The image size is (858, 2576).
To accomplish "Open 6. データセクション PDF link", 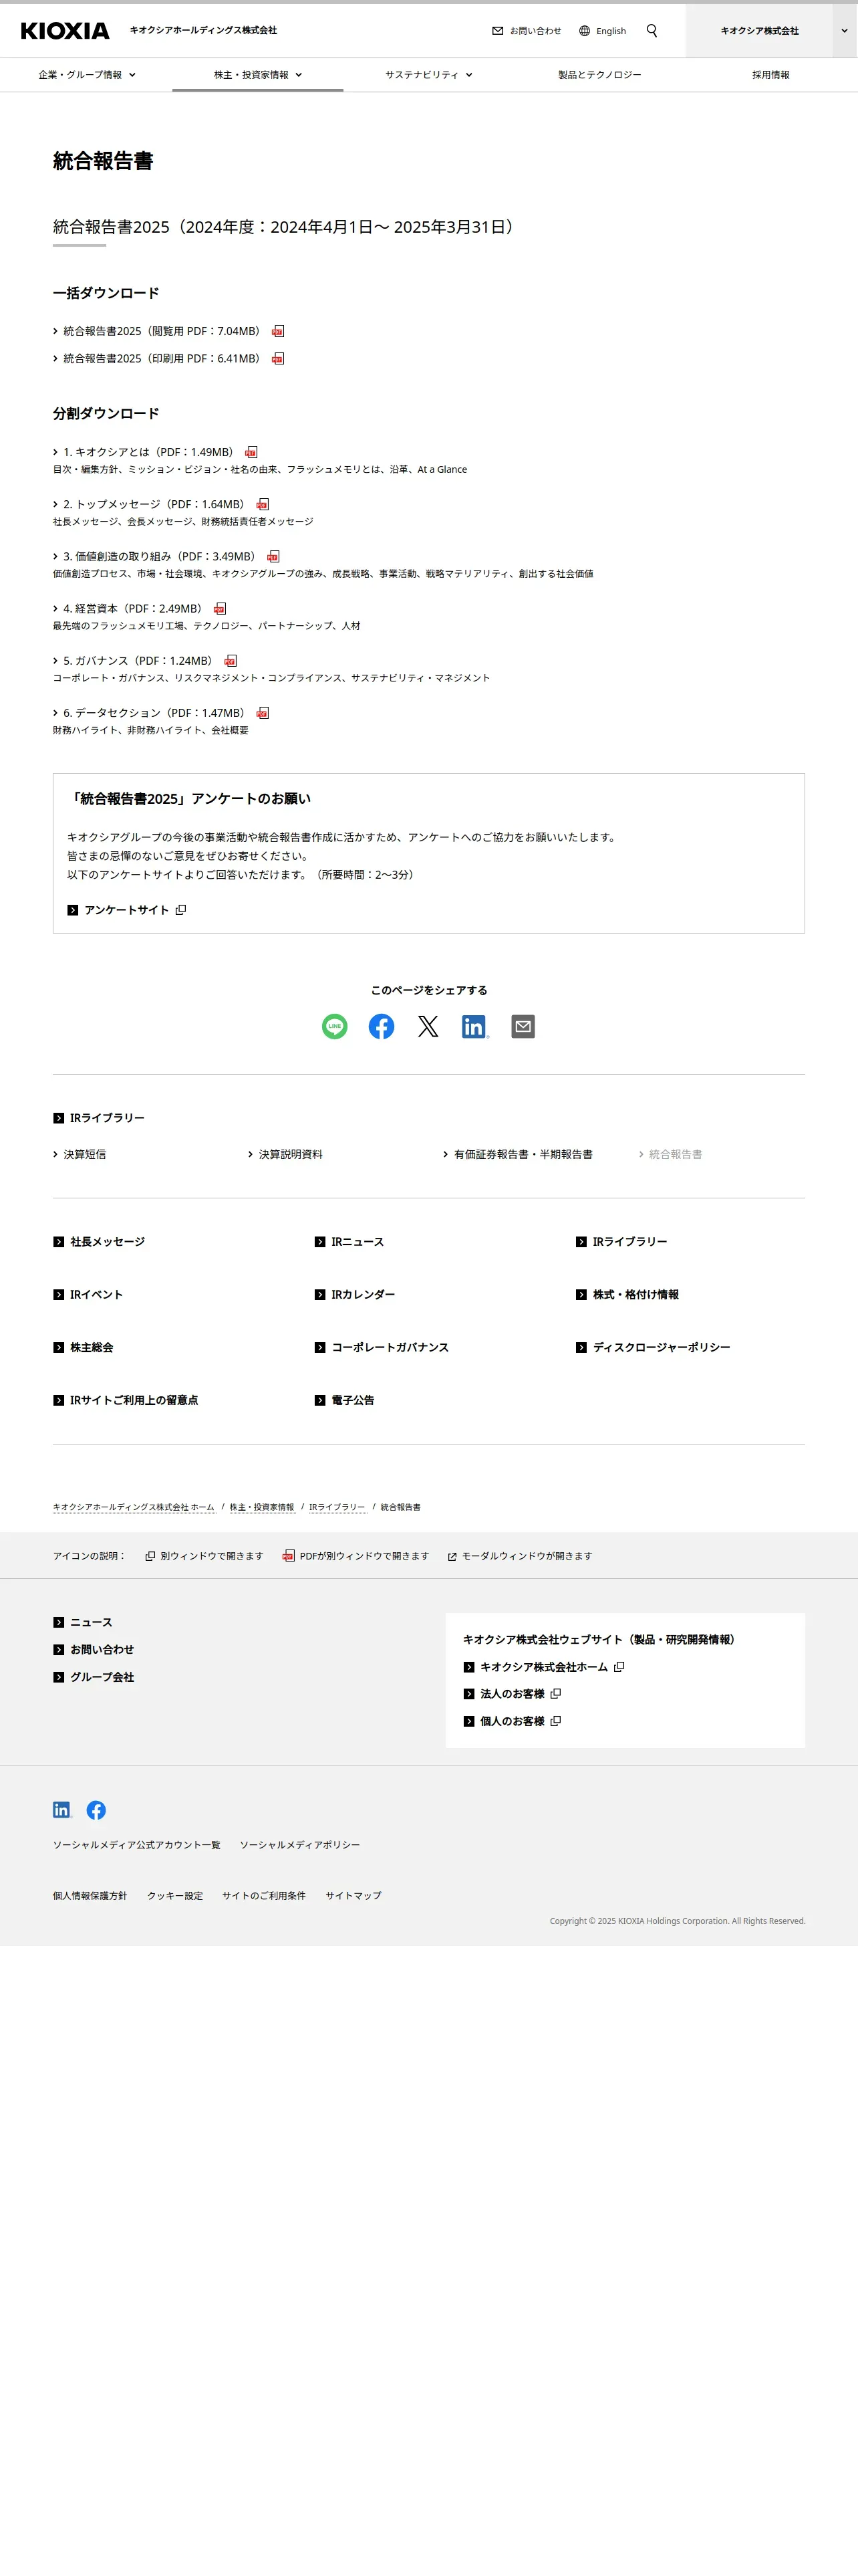I will click(x=153, y=713).
